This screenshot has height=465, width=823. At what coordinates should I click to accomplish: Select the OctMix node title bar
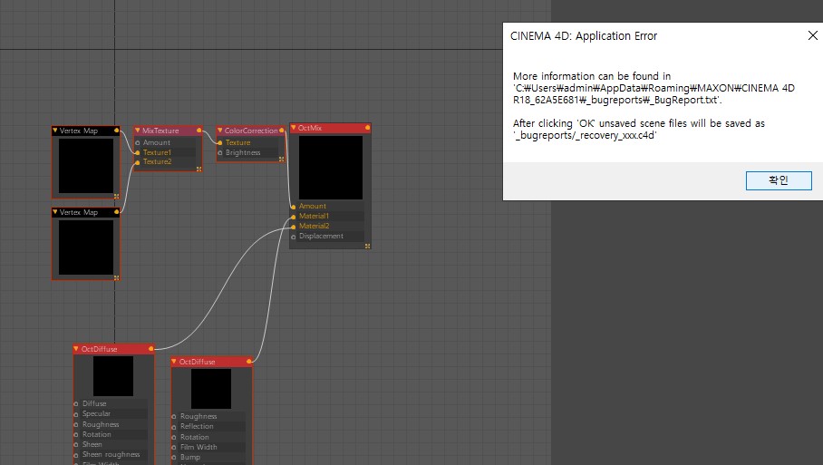(331, 128)
